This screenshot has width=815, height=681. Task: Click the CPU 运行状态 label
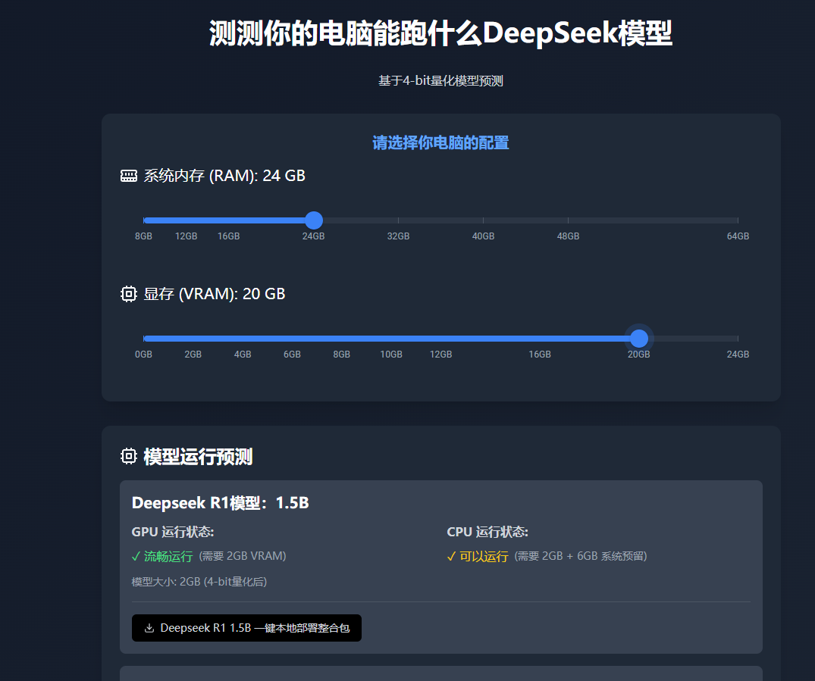tap(487, 532)
